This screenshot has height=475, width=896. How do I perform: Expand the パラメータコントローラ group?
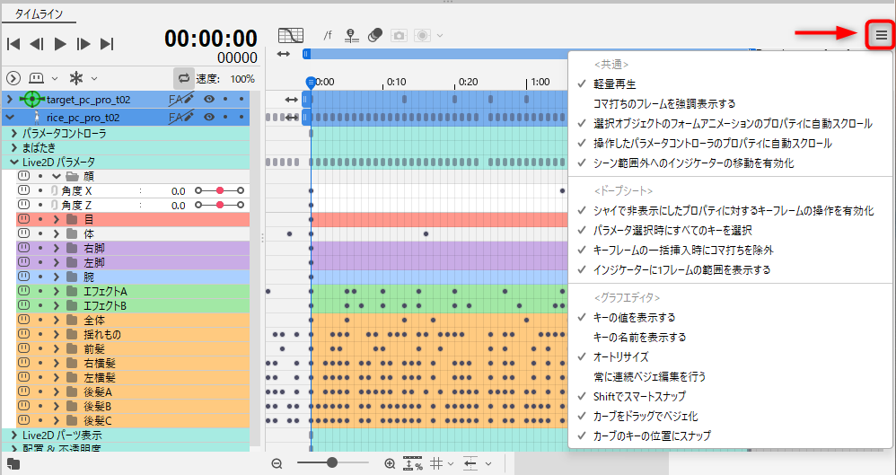coord(14,133)
